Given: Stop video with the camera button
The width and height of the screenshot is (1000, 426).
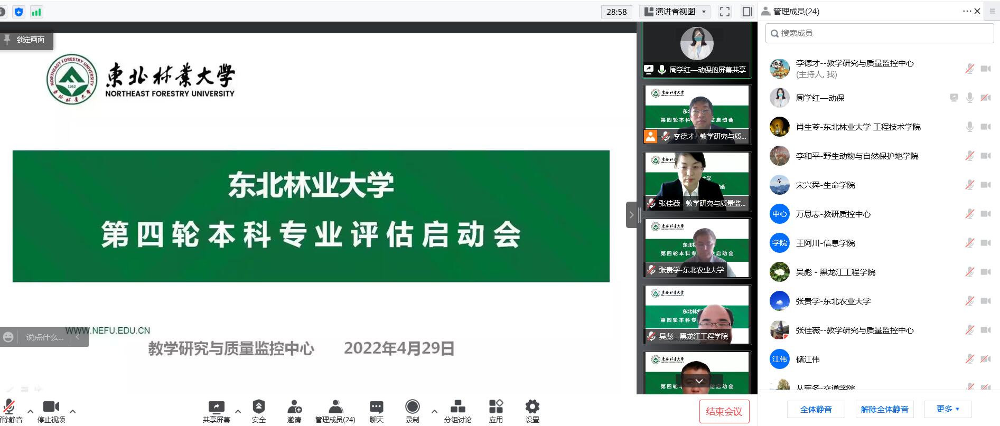Looking at the screenshot, I should tap(51, 407).
